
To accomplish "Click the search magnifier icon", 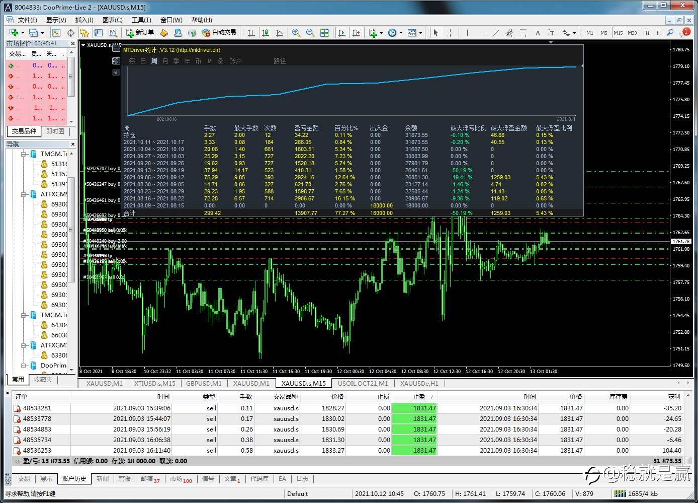I will click(x=670, y=32).
